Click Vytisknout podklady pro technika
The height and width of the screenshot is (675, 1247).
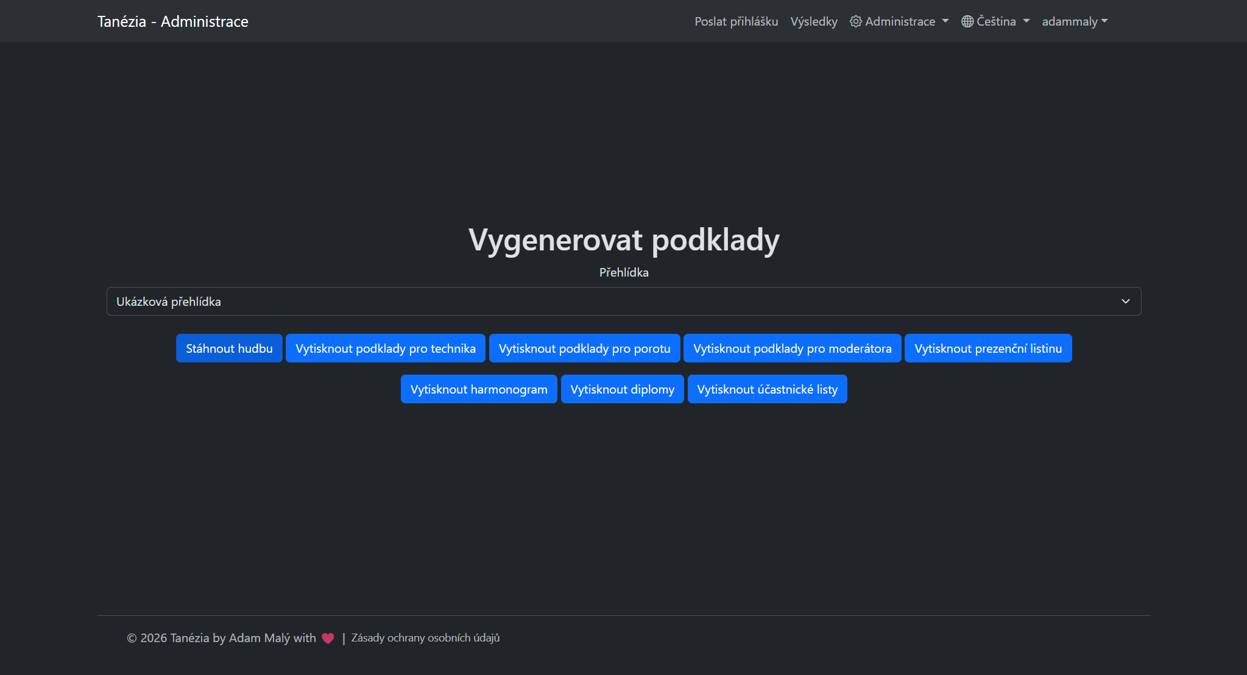point(385,348)
